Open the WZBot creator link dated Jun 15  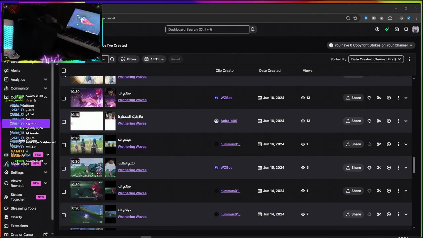coord(226,168)
